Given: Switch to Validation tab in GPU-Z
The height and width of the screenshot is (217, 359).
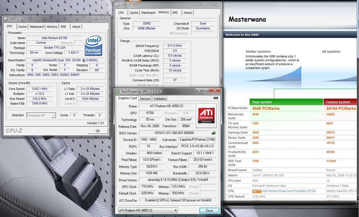Looking at the screenshot, I should point(160,99).
